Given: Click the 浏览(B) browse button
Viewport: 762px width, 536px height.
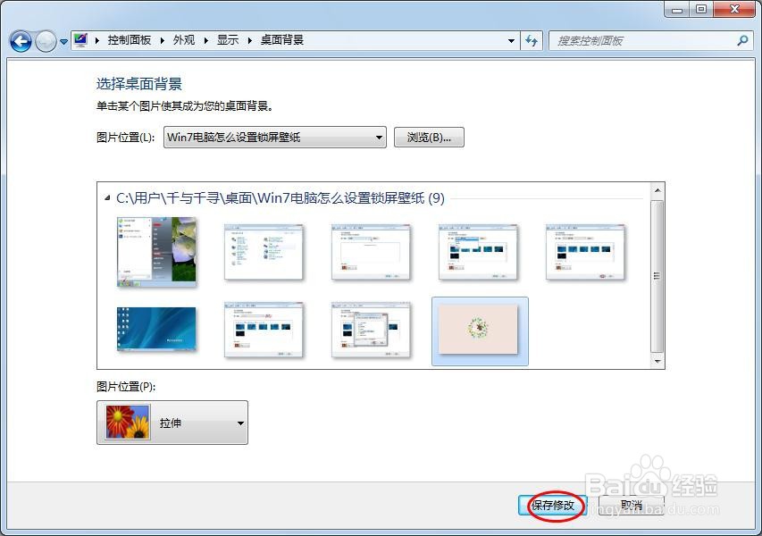Looking at the screenshot, I should tap(429, 137).
